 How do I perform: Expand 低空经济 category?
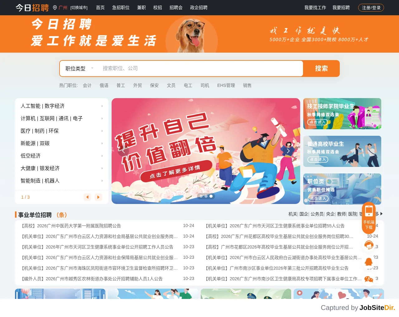click(62, 156)
